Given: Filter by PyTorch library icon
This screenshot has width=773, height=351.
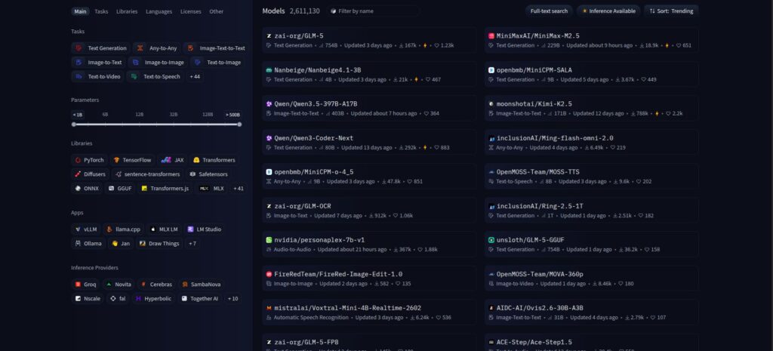Looking at the screenshot, I should click(78, 160).
